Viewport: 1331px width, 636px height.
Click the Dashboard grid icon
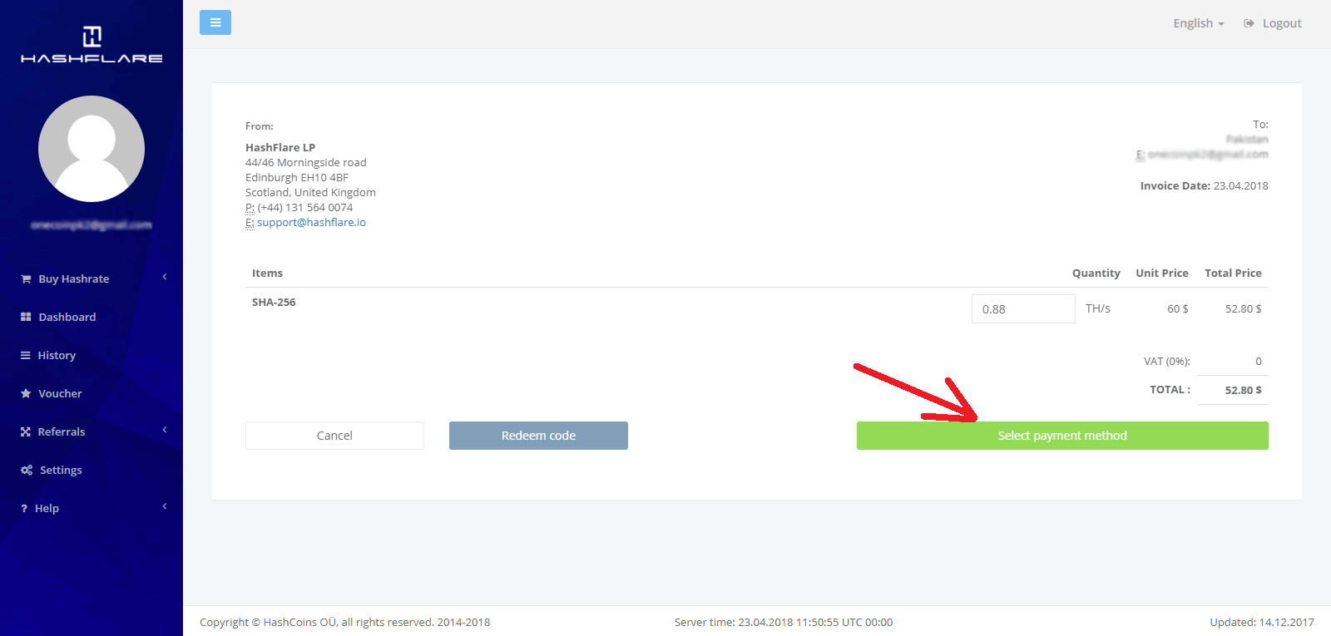point(26,317)
